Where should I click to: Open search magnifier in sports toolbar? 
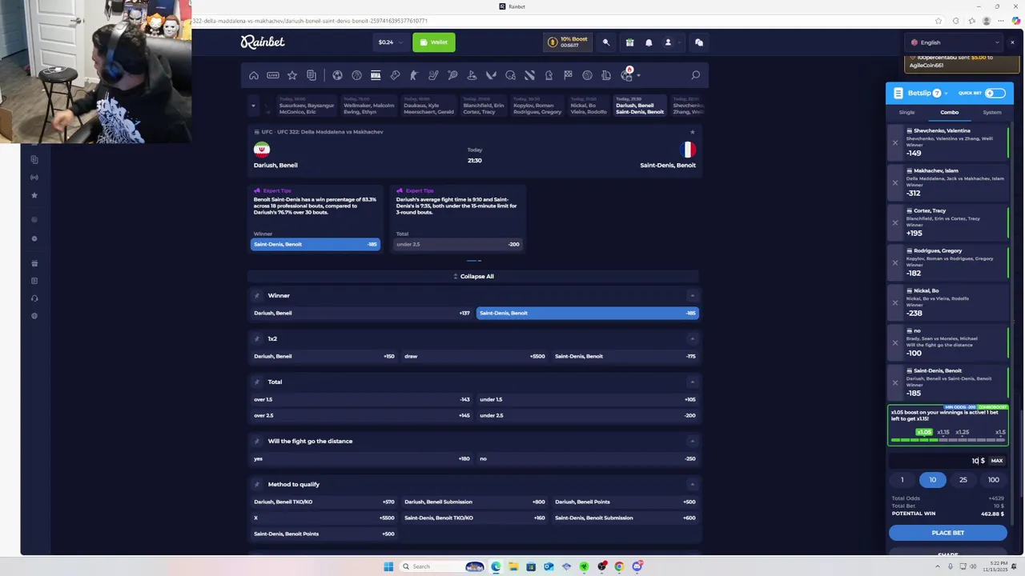695,75
